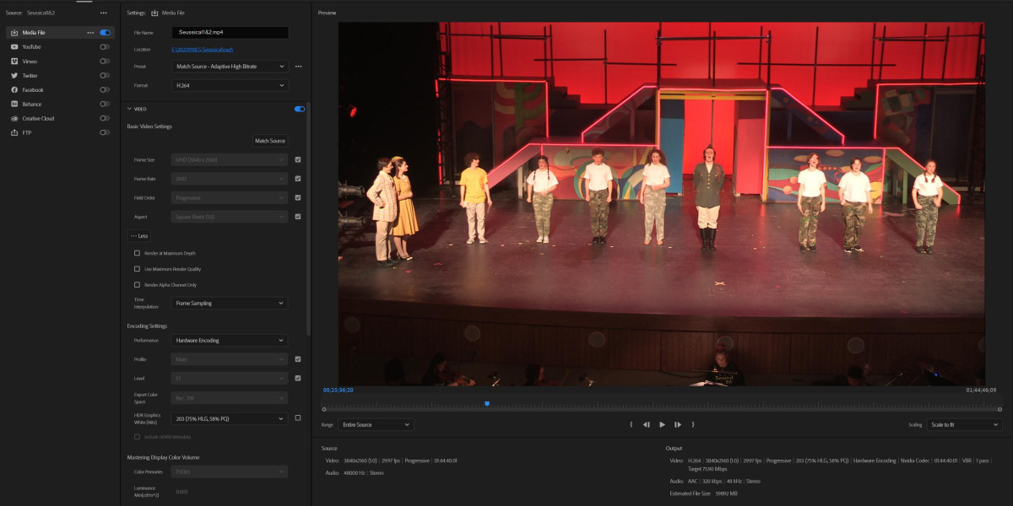Viewport: 1013px width, 506px height.
Task: Uncheck the Level checkbox
Action: tap(298, 379)
